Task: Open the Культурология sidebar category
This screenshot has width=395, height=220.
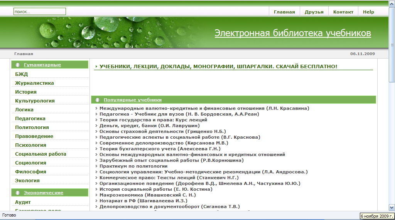Action: point(35,101)
